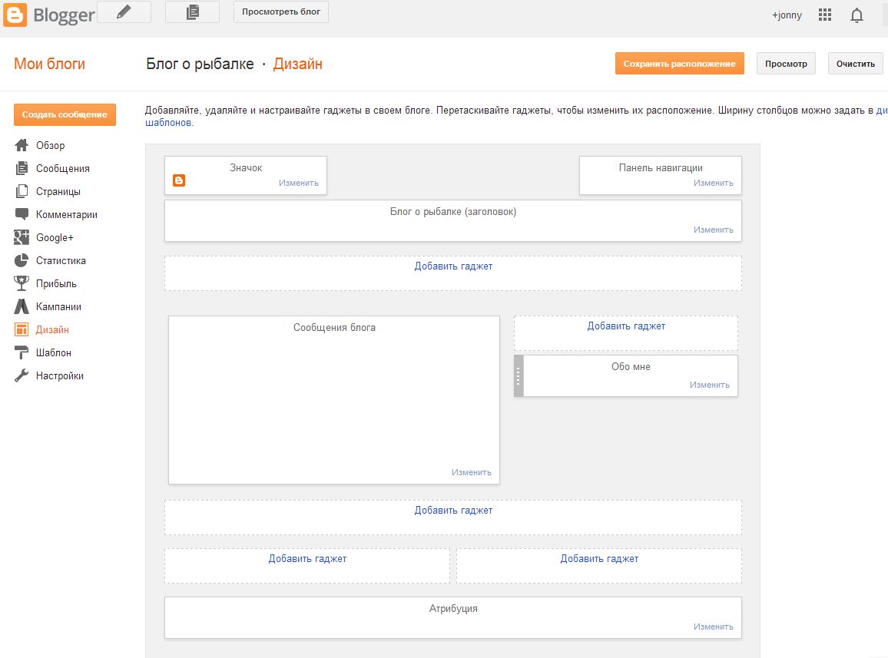This screenshot has height=658, width=888.
Task: Click the Обо мне gadget drag handle
Action: (519, 375)
